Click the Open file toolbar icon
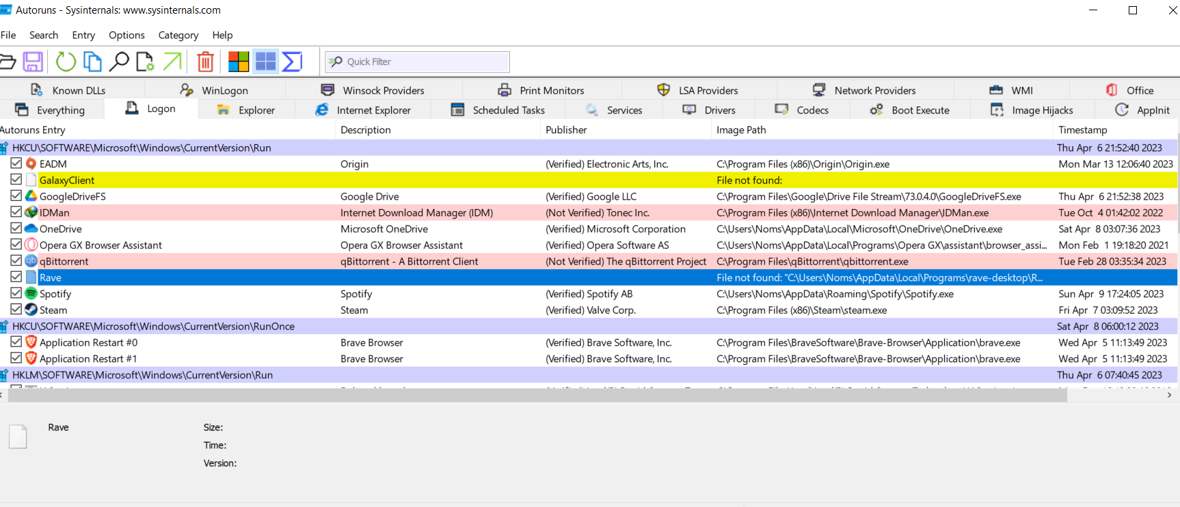Image resolution: width=1180 pixels, height=507 pixels. [x=7, y=61]
